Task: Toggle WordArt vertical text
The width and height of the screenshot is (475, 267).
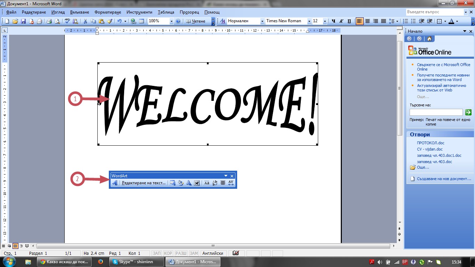Action: [x=215, y=183]
